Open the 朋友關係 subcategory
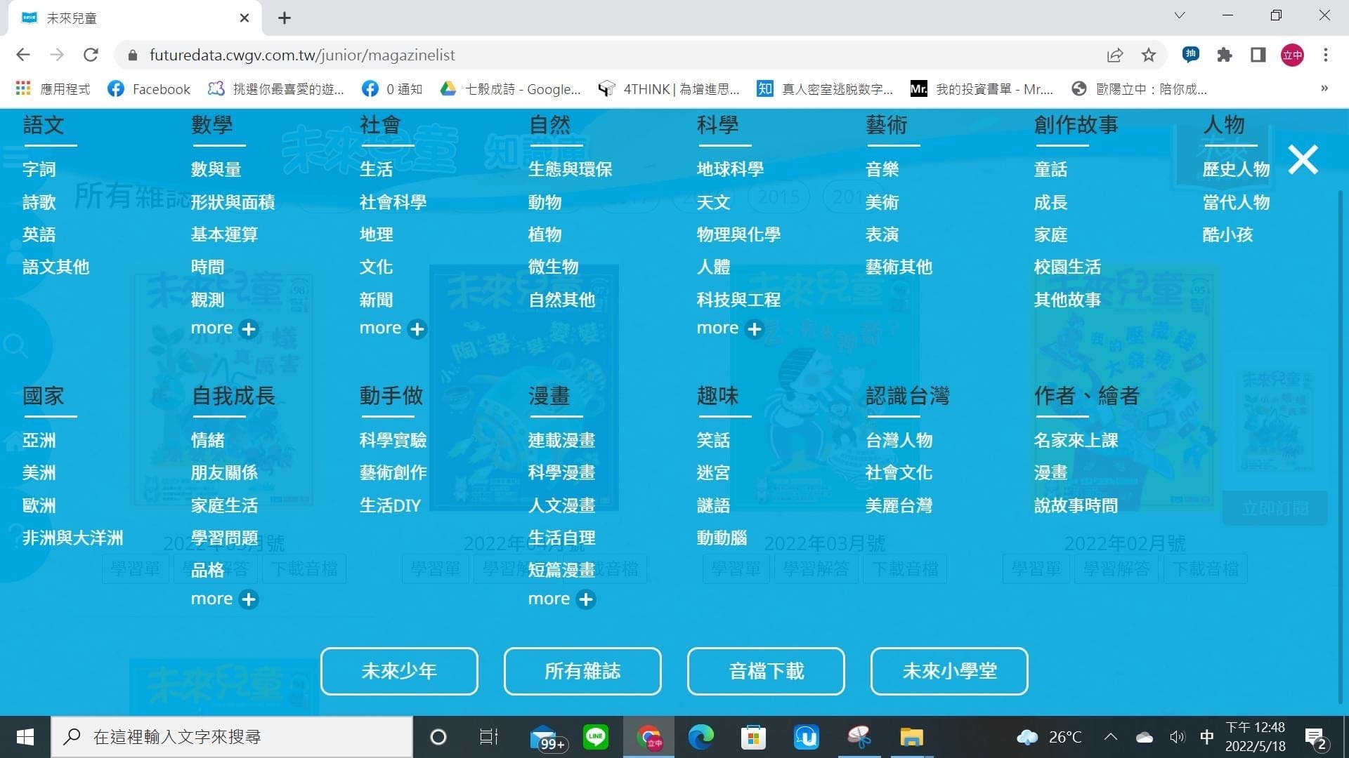1349x758 pixels. [225, 472]
